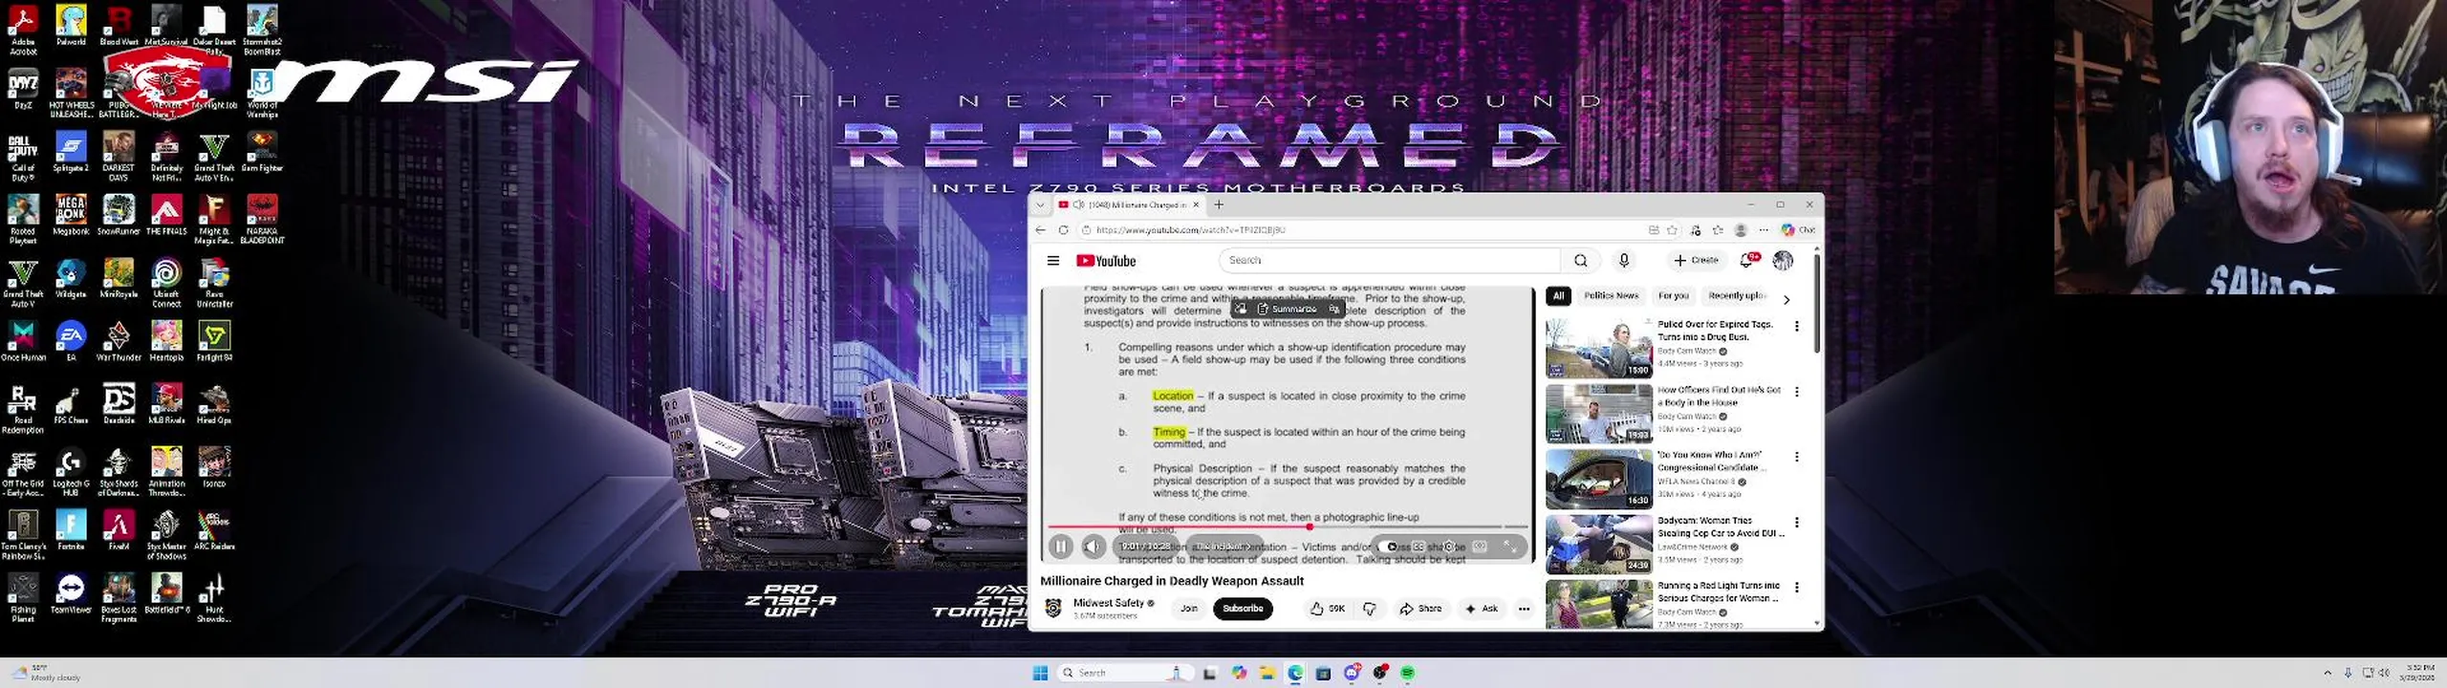This screenshot has width=2447, height=688.
Task: Pause the playing video
Action: click(x=1060, y=547)
